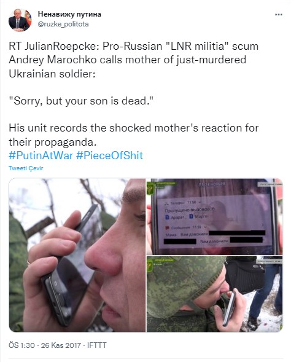The width and height of the screenshot is (291, 362).
Task: Click the green emblem in missed-calls photo corner
Action: point(151,187)
